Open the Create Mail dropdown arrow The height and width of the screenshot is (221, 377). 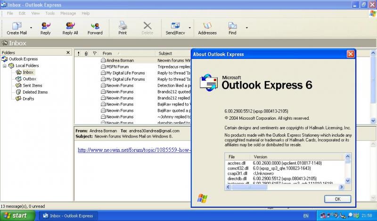pos(31,28)
